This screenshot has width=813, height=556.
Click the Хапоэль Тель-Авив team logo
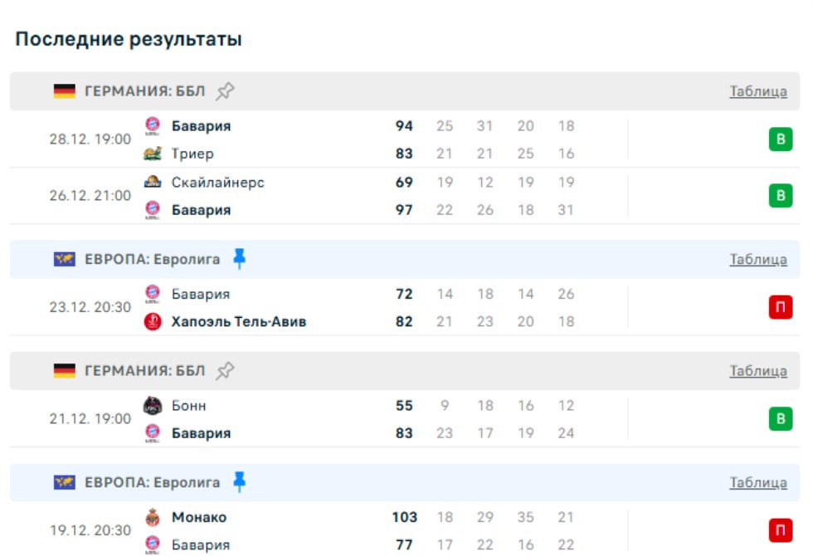(152, 321)
